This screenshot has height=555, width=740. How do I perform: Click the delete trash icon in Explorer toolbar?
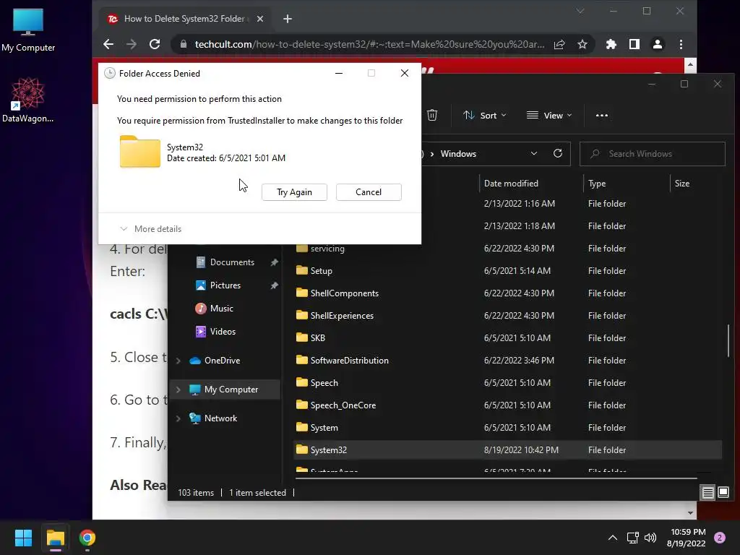click(x=432, y=115)
